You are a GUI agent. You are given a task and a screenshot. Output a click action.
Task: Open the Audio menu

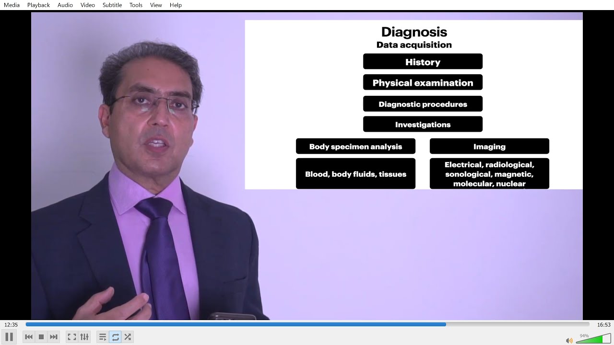pos(65,5)
